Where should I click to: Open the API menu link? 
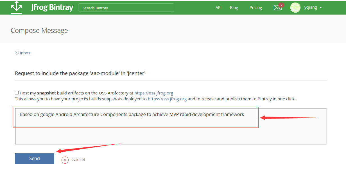click(x=218, y=8)
